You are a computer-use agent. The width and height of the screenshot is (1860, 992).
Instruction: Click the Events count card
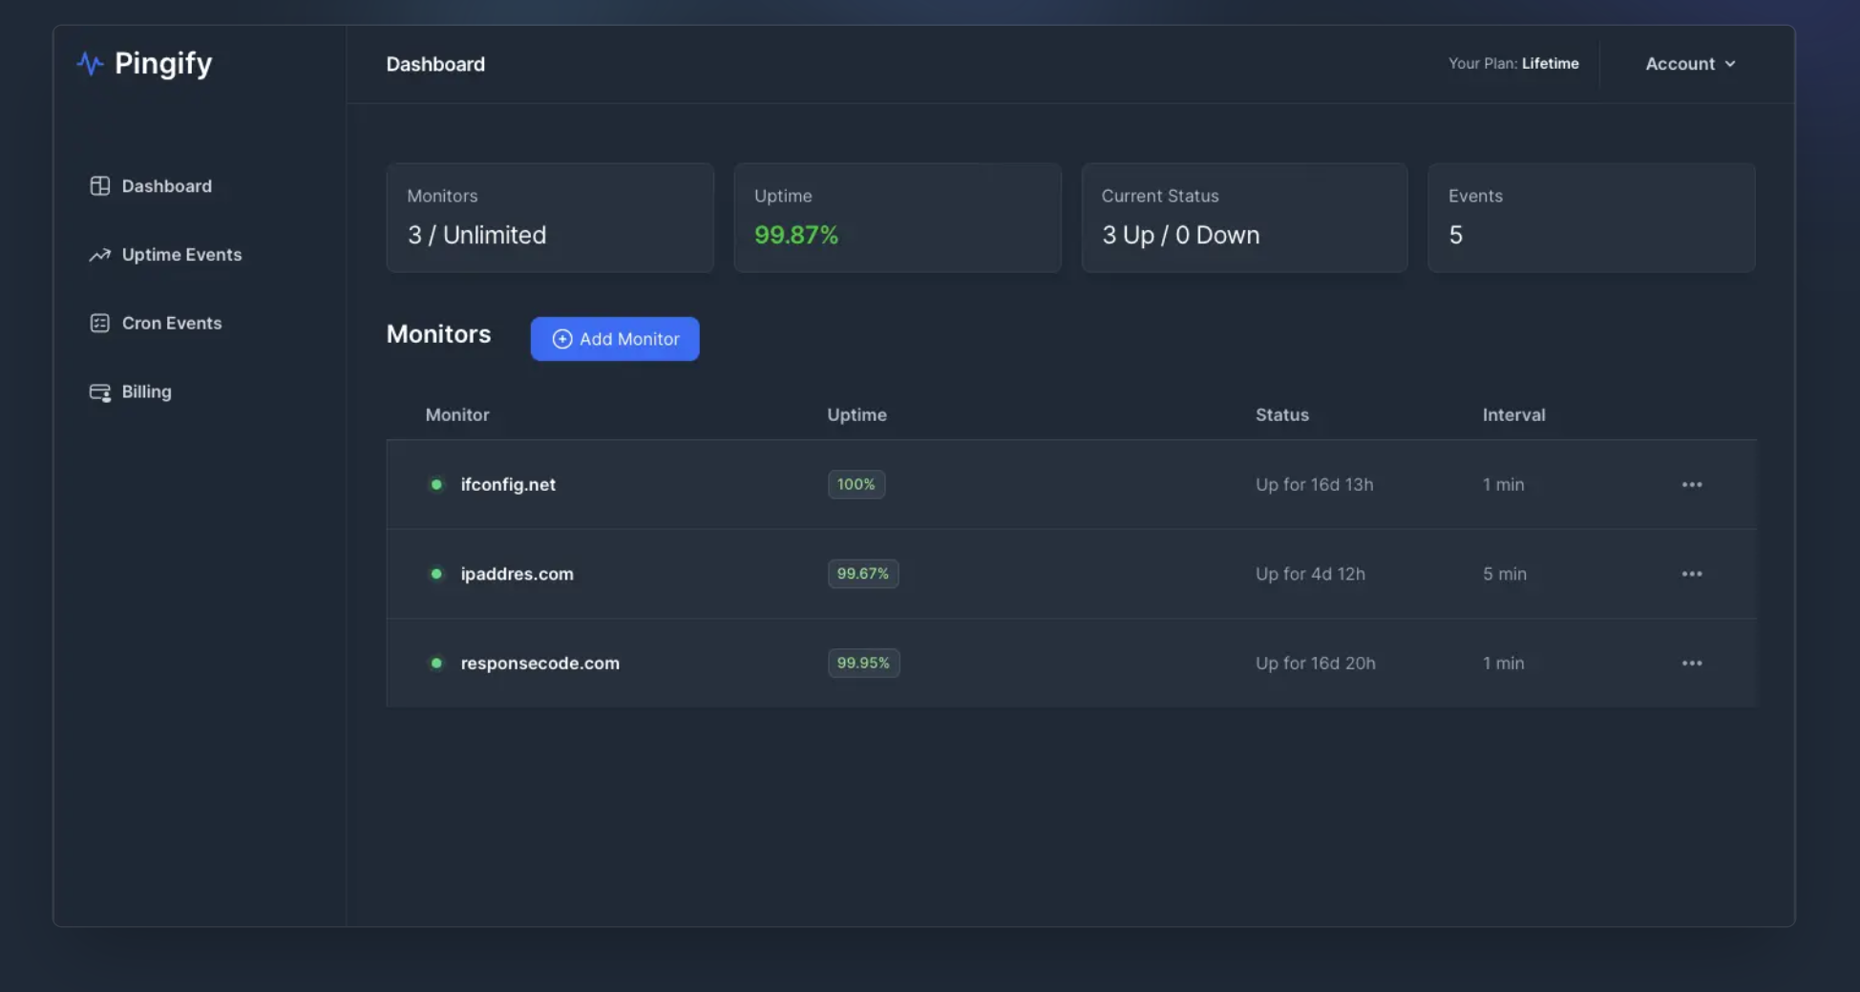[1592, 218]
